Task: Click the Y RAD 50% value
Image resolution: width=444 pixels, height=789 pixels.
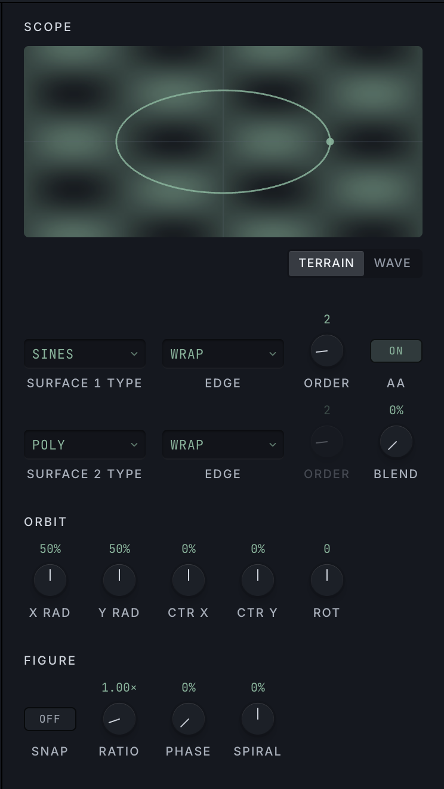Action: 119,549
